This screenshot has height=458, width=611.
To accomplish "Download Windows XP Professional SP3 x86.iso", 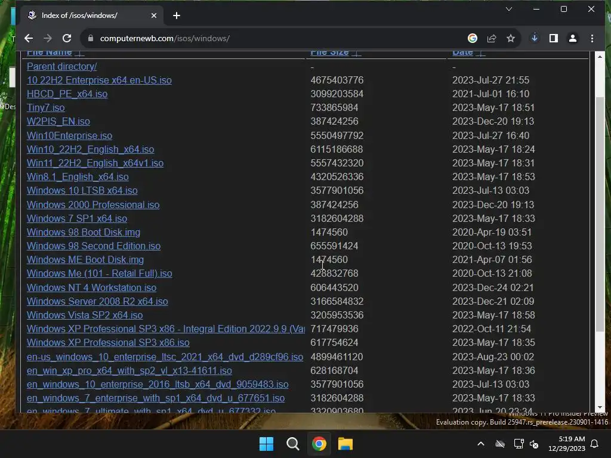I will pyautogui.click(x=108, y=343).
